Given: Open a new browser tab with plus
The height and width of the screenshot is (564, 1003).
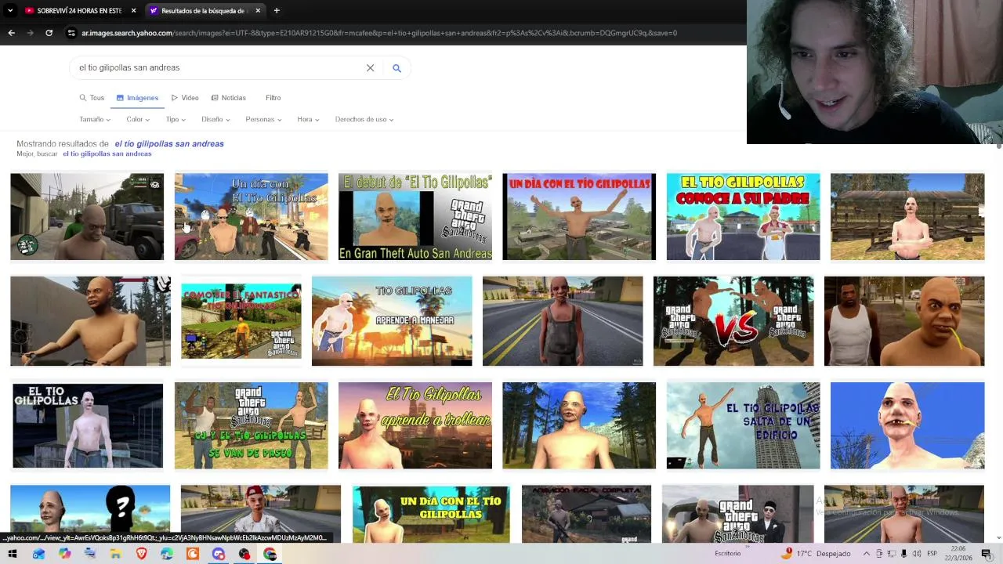Looking at the screenshot, I should pos(277,10).
